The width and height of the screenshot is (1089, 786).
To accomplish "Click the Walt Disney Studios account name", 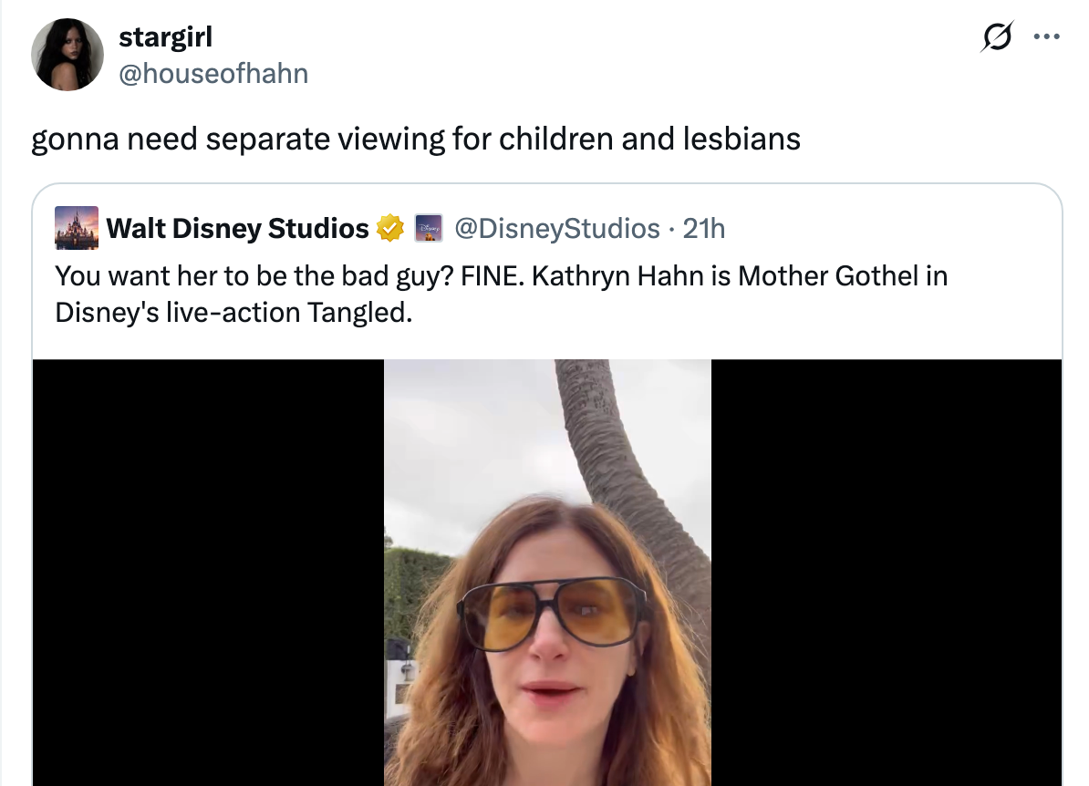I will click(x=237, y=228).
